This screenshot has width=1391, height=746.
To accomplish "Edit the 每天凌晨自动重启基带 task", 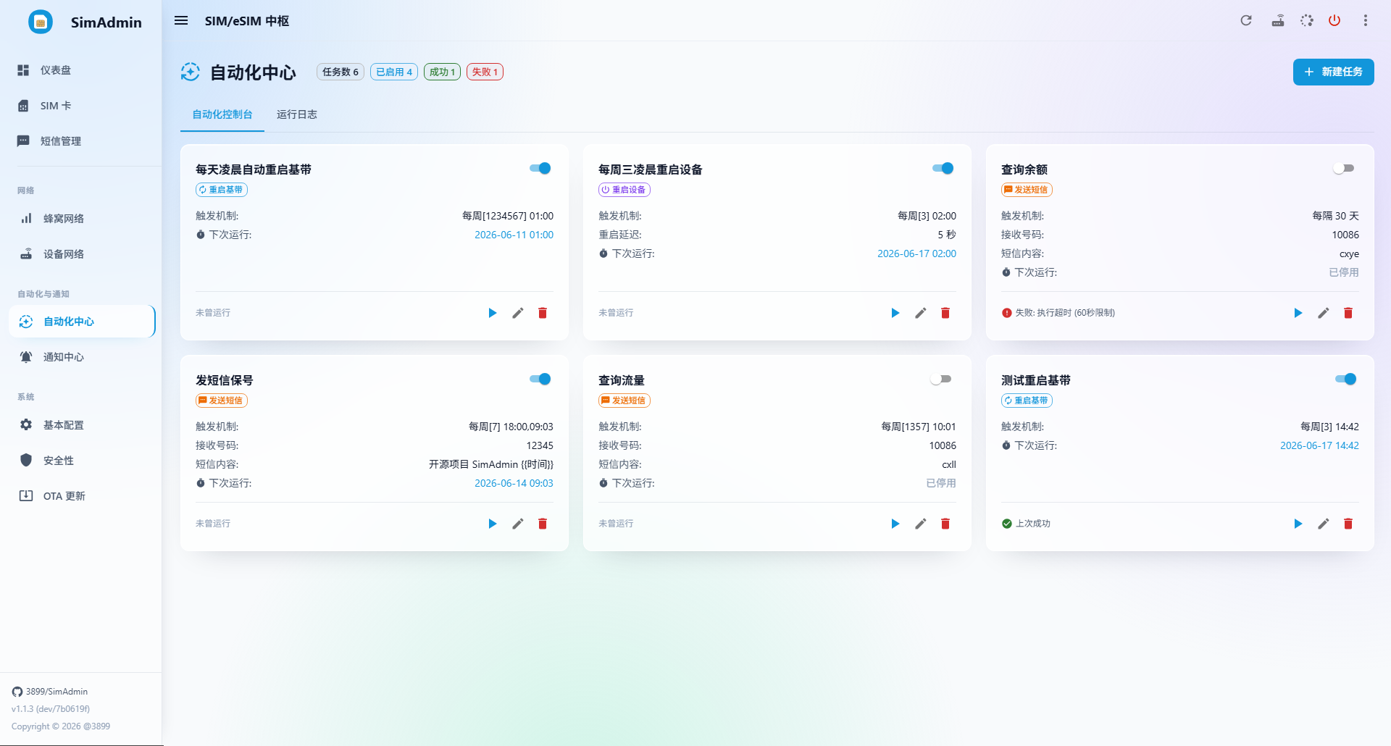I will (x=518, y=313).
